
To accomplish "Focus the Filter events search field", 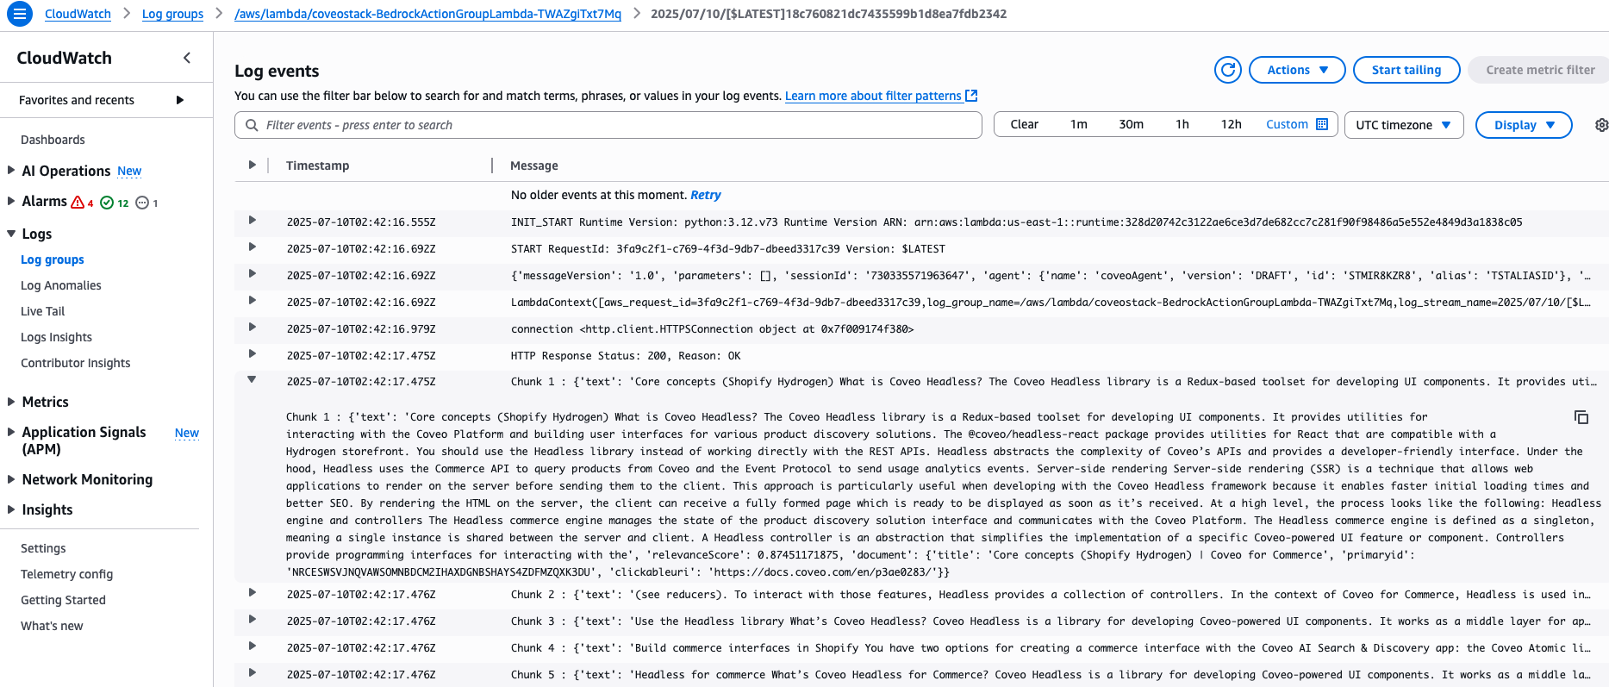I will click(608, 125).
